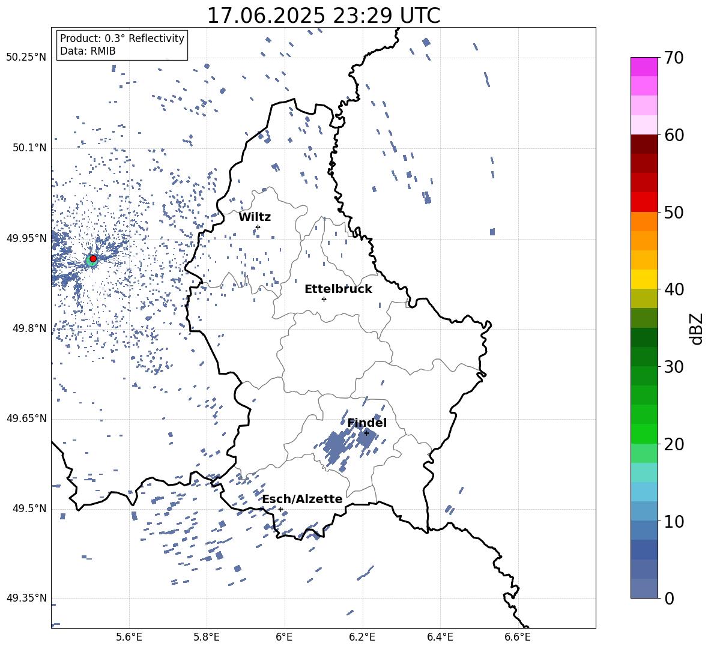711x649 pixels.
Task: Select the Ettelbruck city label
Action: pyautogui.click(x=338, y=289)
